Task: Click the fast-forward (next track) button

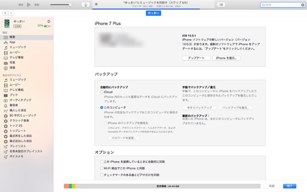Action: (37, 5)
